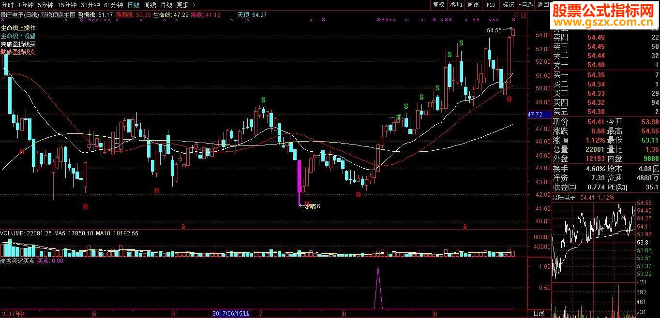Click the 卖二 order row
Image resolution: width=660 pixels, height=318 pixels.
(x=606, y=56)
